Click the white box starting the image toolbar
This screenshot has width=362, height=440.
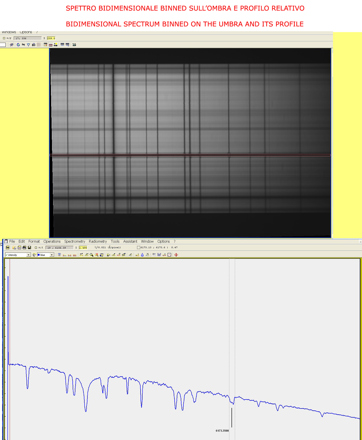[x=3, y=45]
